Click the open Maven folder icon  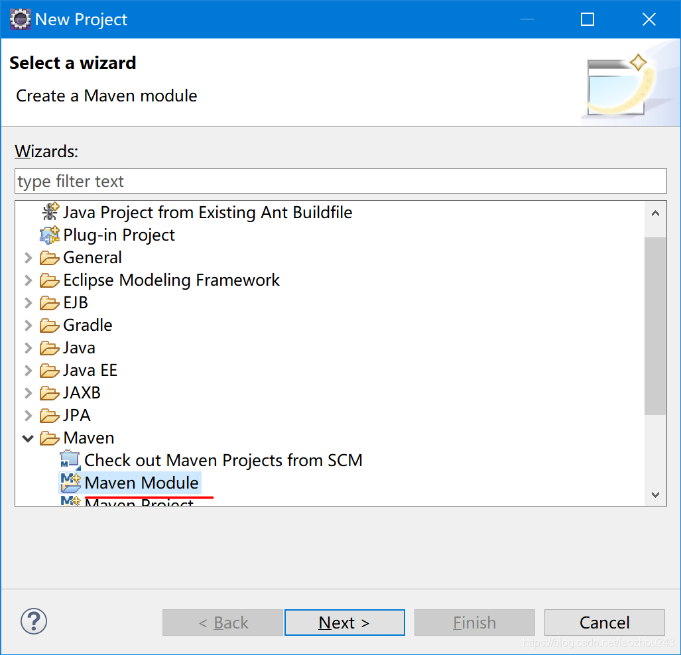[x=50, y=439]
